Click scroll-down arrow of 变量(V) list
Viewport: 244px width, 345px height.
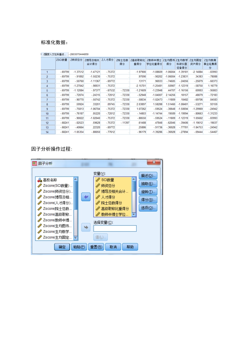click(x=134, y=215)
